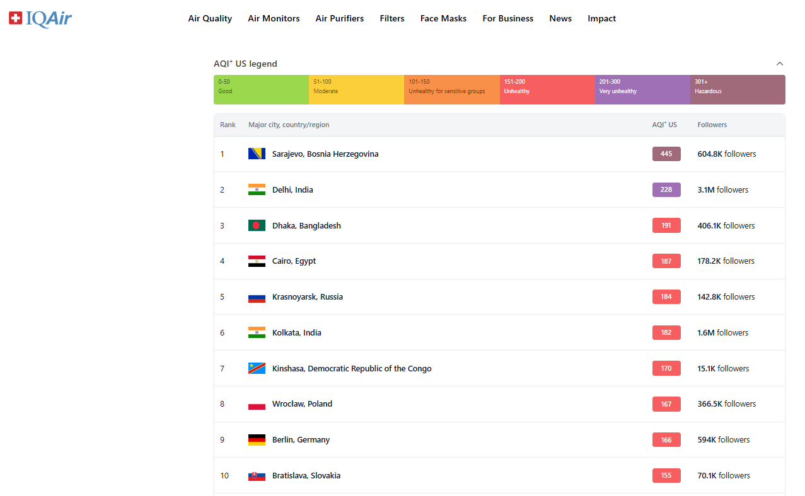Viewport: 805px width, 496px height.
Task: Click the Poland flag beside Wrocław
Action: point(257,404)
